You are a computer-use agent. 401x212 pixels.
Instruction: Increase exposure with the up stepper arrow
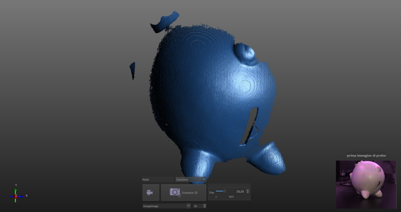point(247,190)
